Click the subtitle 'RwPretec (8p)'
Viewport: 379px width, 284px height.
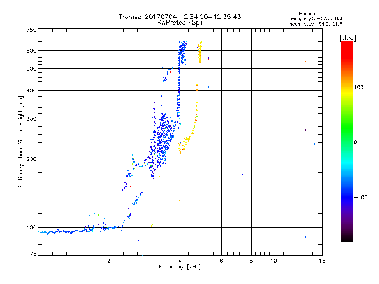click(180, 23)
